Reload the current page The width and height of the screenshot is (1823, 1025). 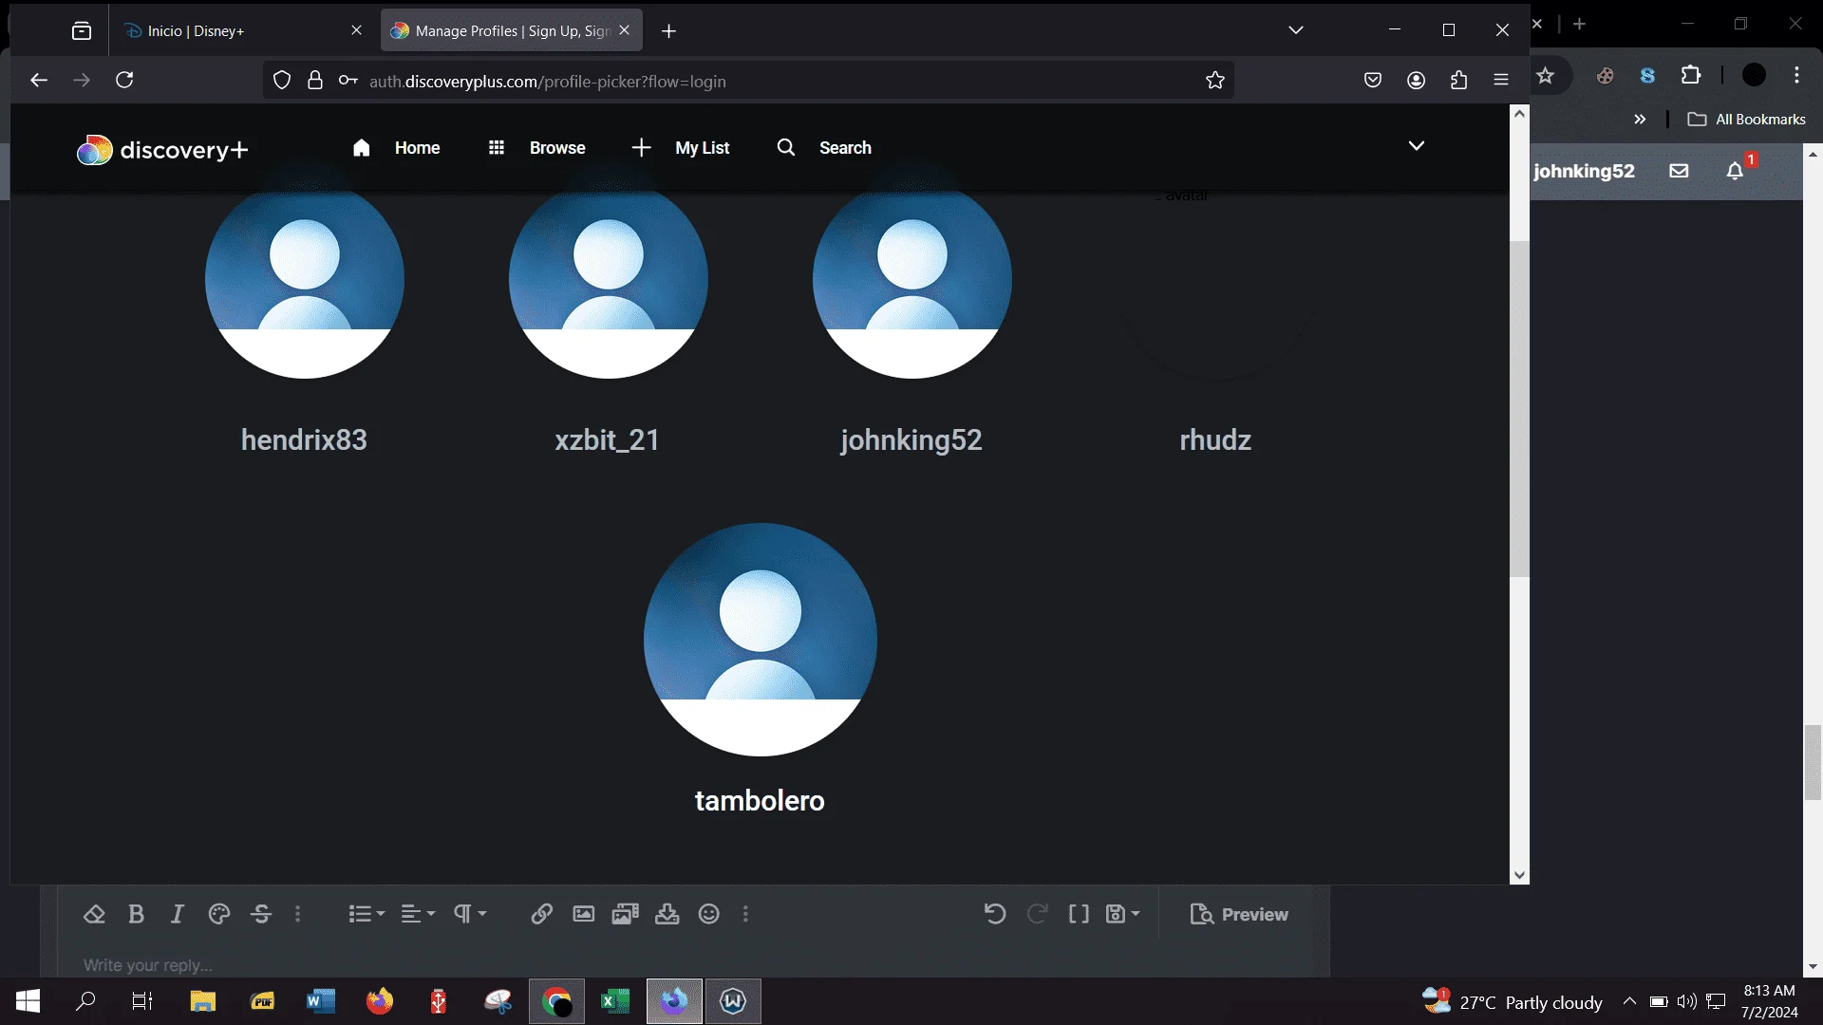click(x=124, y=80)
